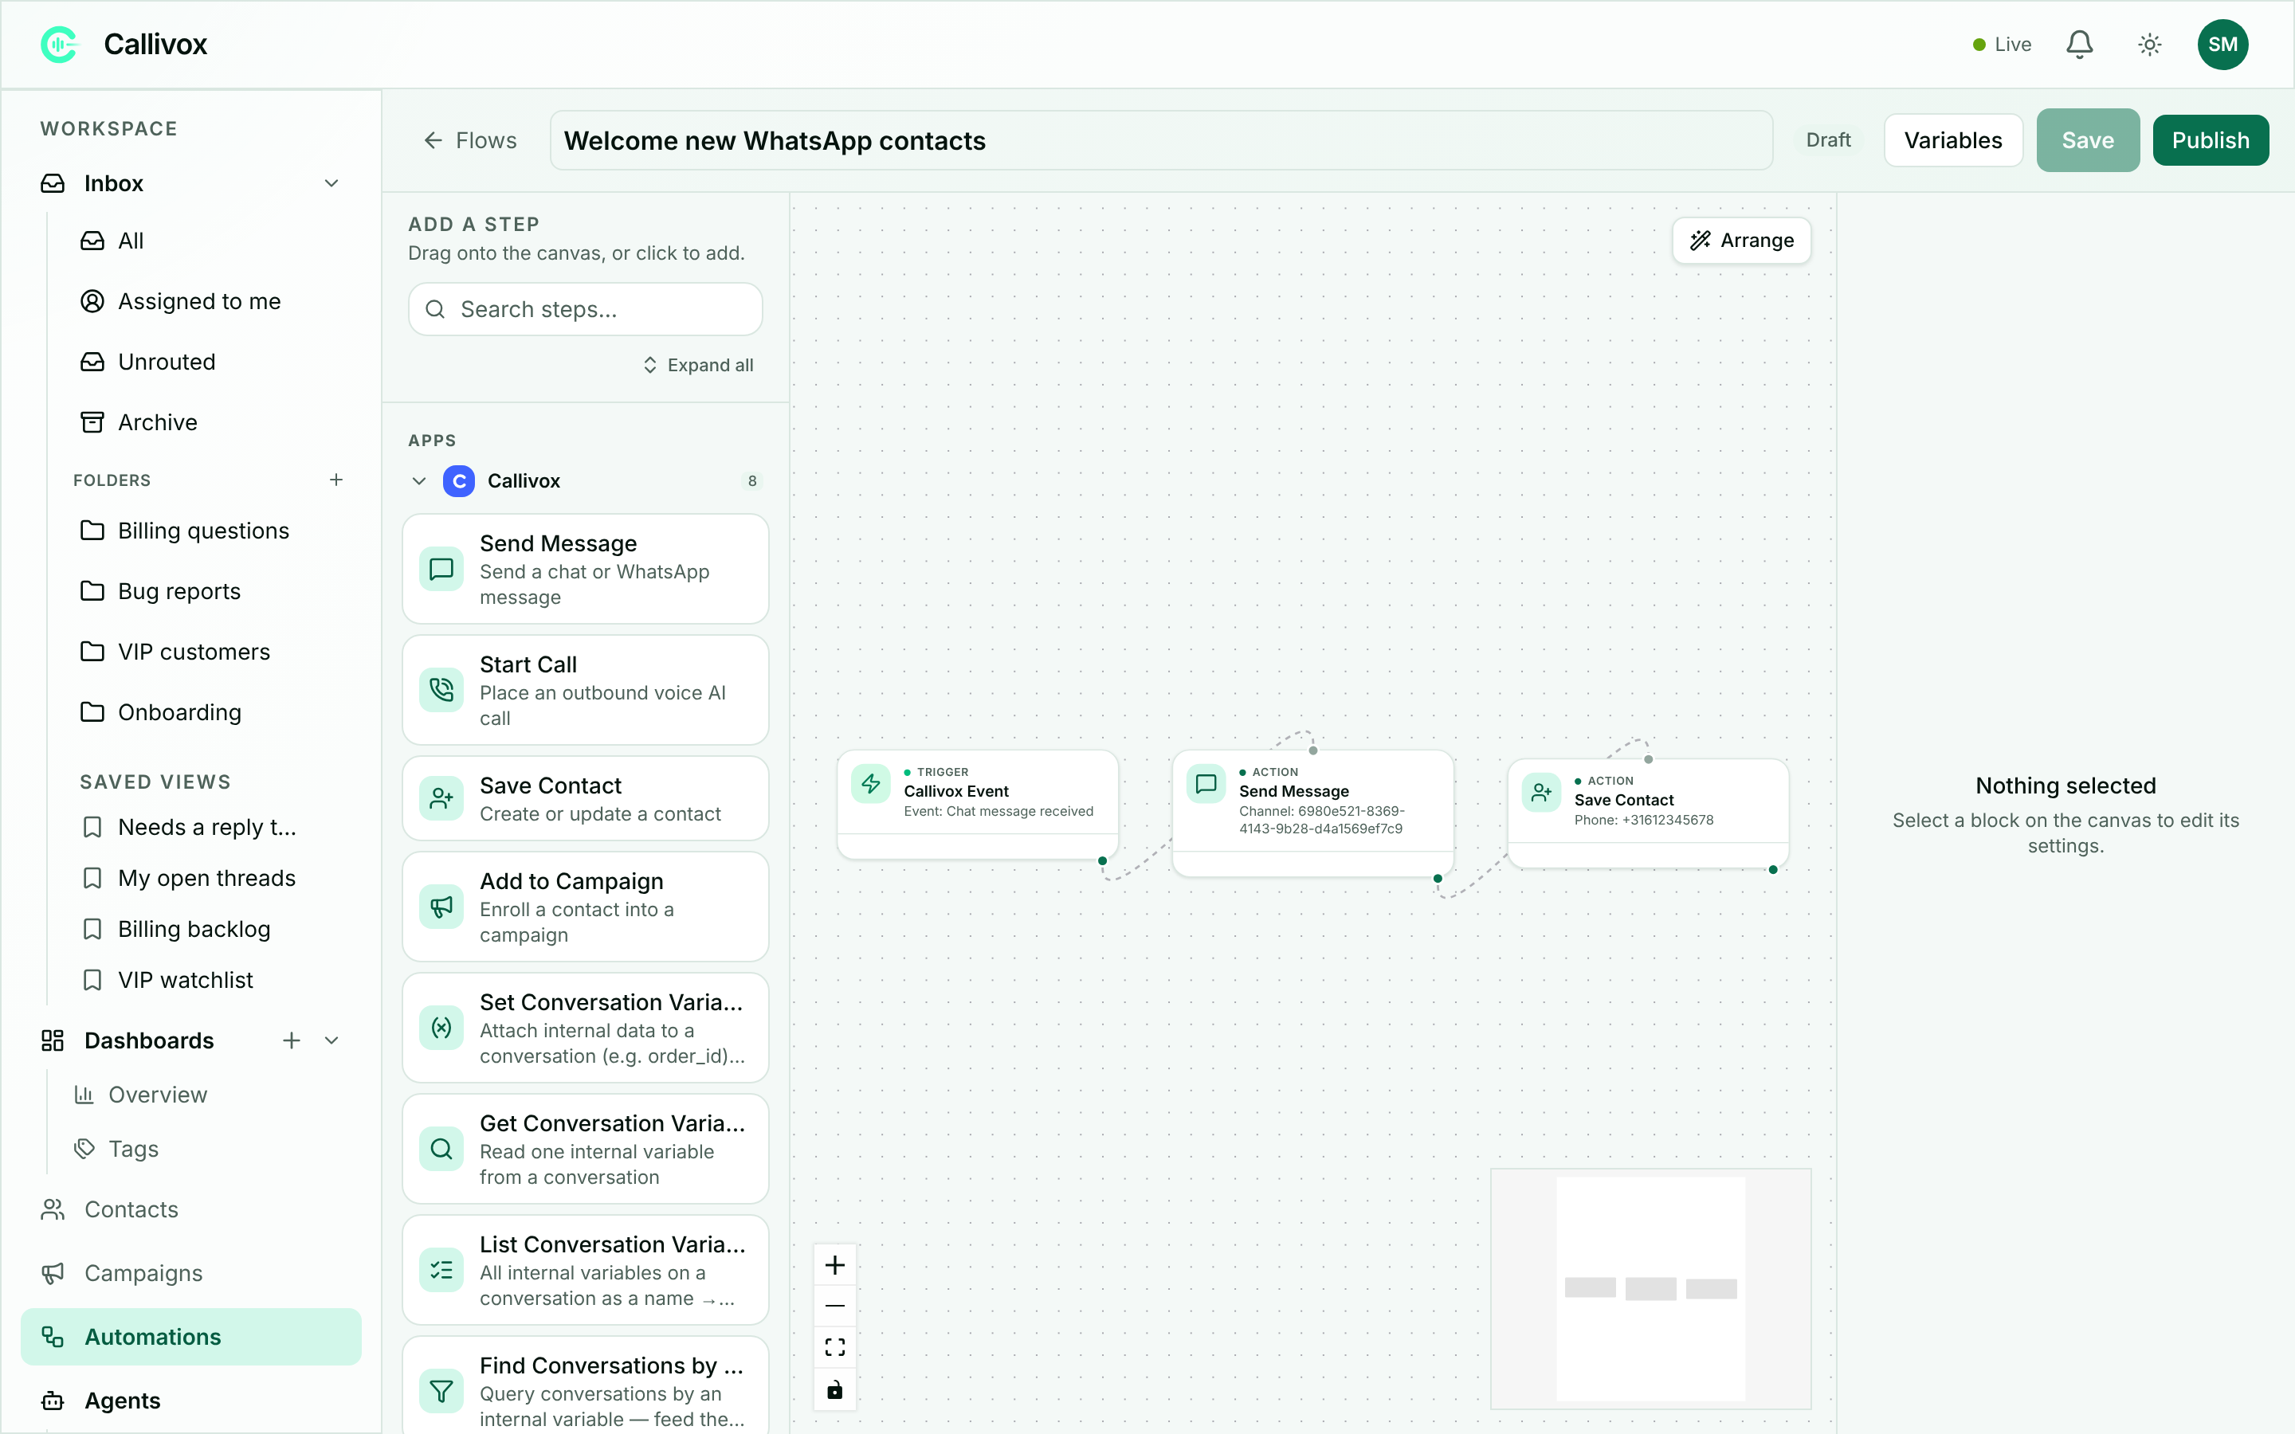Click the Save Contact step icon

pyautogui.click(x=441, y=798)
